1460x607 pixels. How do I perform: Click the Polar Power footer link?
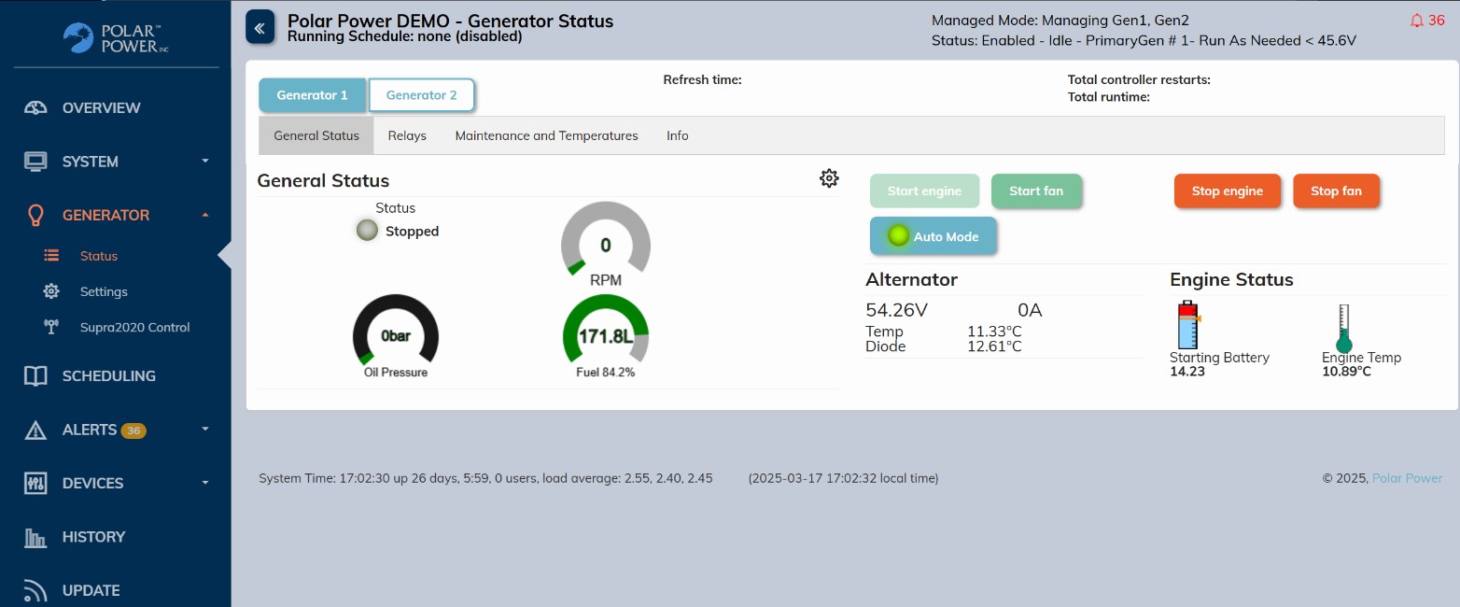(x=1406, y=478)
